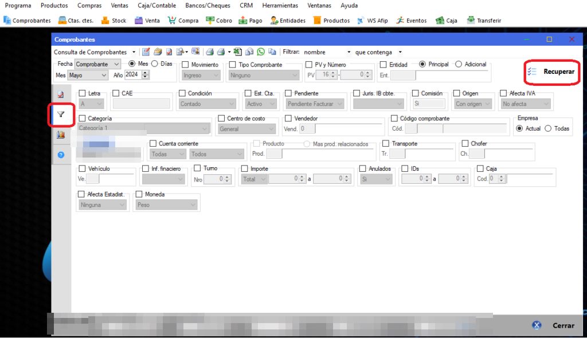Click the magnifier document search icon
587x338 pixels.
[x=181, y=52]
